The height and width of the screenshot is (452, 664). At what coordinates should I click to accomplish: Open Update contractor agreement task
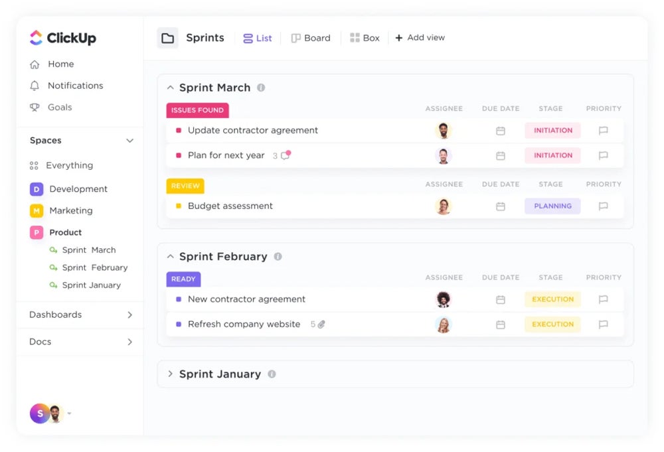(x=253, y=130)
